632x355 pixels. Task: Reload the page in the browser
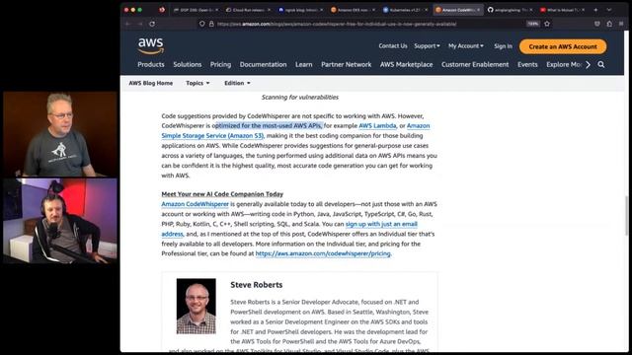point(152,24)
